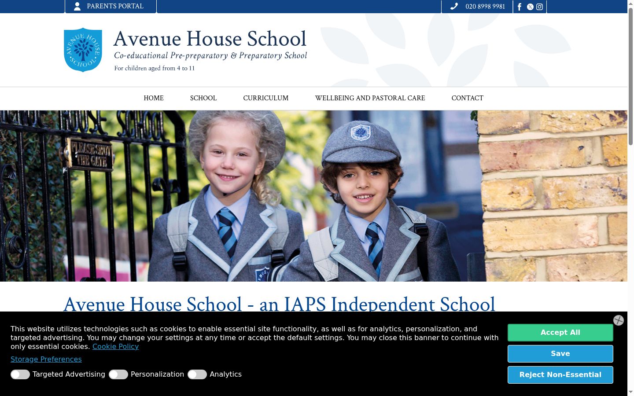The height and width of the screenshot is (396, 634).
Task: Click Reject Non-Essential button
Action: pyautogui.click(x=560, y=375)
